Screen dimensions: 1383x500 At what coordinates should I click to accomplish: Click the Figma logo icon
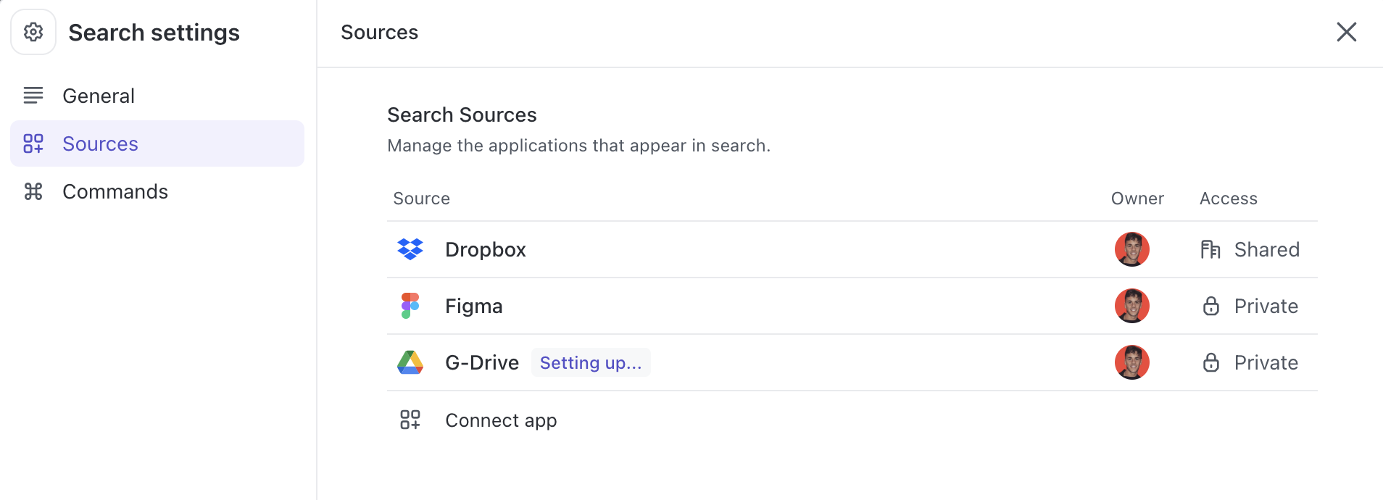click(x=410, y=306)
